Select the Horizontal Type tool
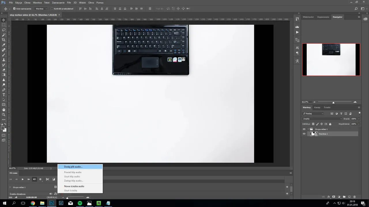Image resolution: width=369 pixels, height=207 pixels. point(4,95)
